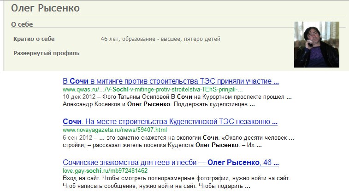Image resolution: width=349 pixels, height=193 pixels.
Task: Click the snippet line quoting житель поселка Кудепста
Action: 161,145
